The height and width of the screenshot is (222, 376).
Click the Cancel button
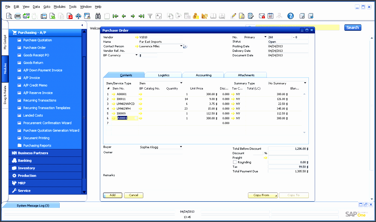click(x=134, y=195)
